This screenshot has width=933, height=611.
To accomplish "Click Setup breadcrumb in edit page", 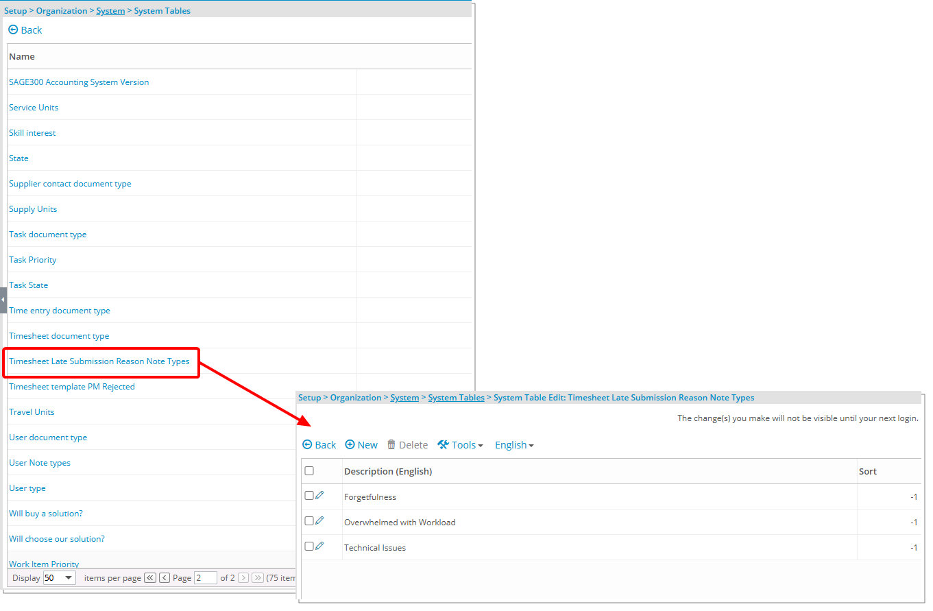I will (310, 398).
